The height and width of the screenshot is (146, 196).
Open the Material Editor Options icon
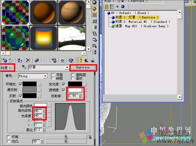[94, 40]
